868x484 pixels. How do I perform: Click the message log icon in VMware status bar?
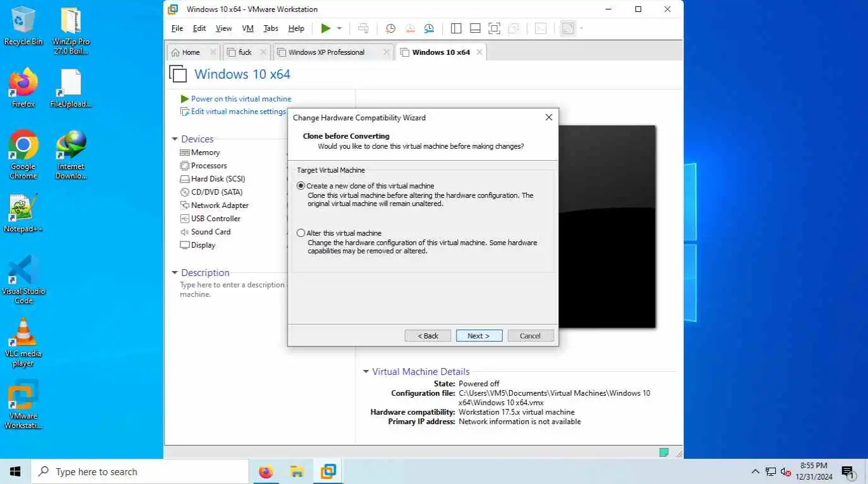[664, 452]
